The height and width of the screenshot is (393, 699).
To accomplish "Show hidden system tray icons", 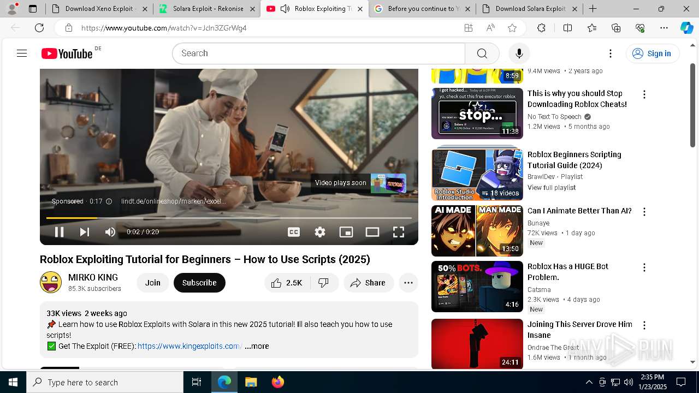I will [589, 382].
